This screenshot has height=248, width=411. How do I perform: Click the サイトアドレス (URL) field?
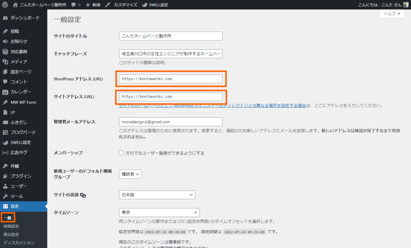tap(171, 96)
